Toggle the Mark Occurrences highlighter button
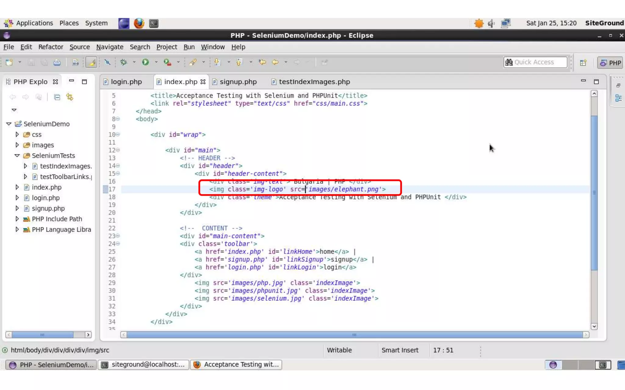Screen dimensions: 625x390 click(x=91, y=62)
